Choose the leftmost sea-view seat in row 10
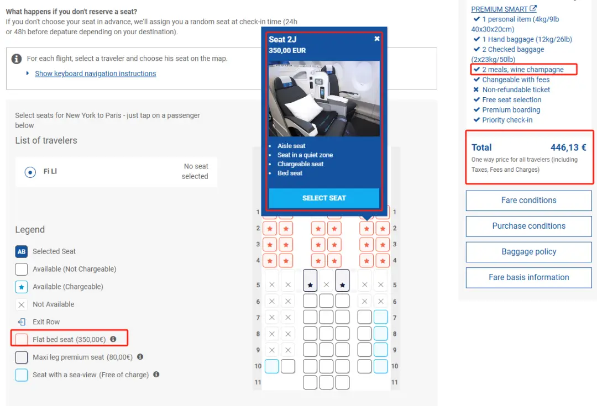Screen dimensions: 597x406 271,366
